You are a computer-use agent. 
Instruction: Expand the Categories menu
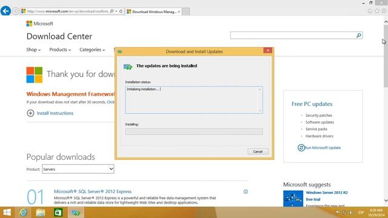click(x=92, y=50)
